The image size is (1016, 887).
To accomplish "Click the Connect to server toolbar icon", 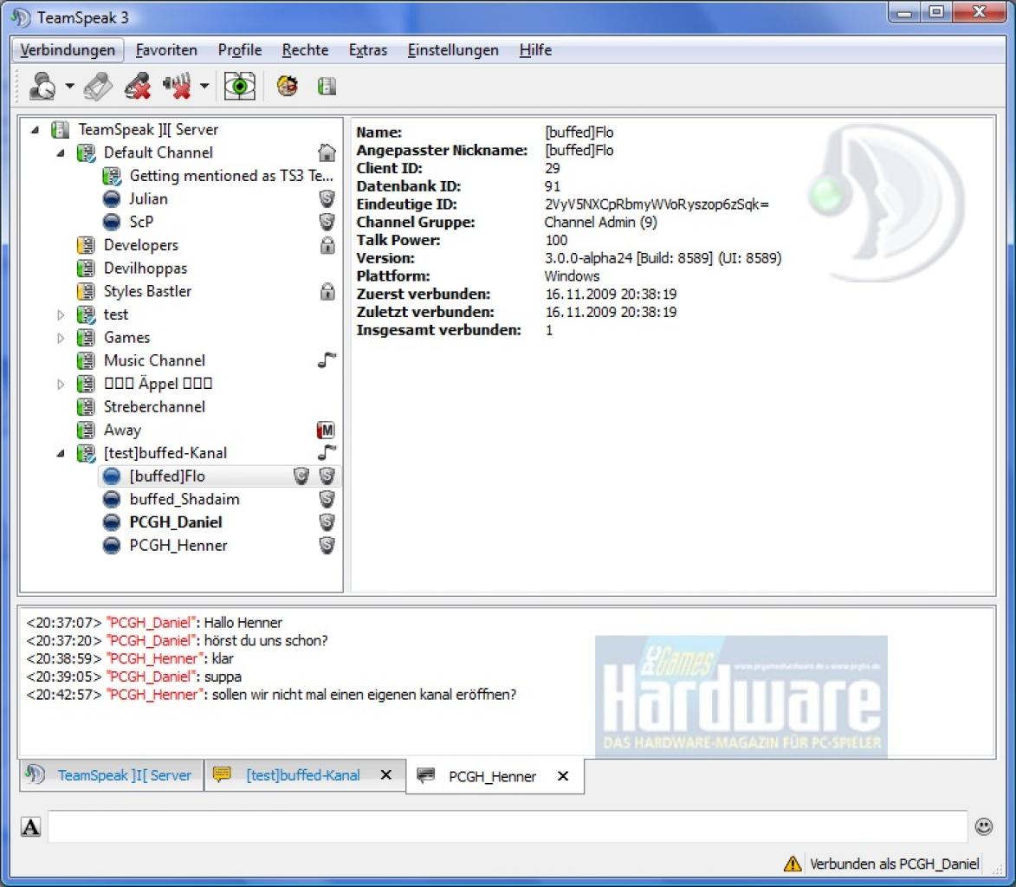I will point(42,86).
